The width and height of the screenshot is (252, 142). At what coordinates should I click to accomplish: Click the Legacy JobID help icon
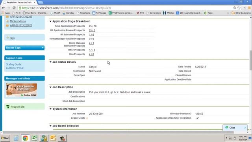pos(87,118)
